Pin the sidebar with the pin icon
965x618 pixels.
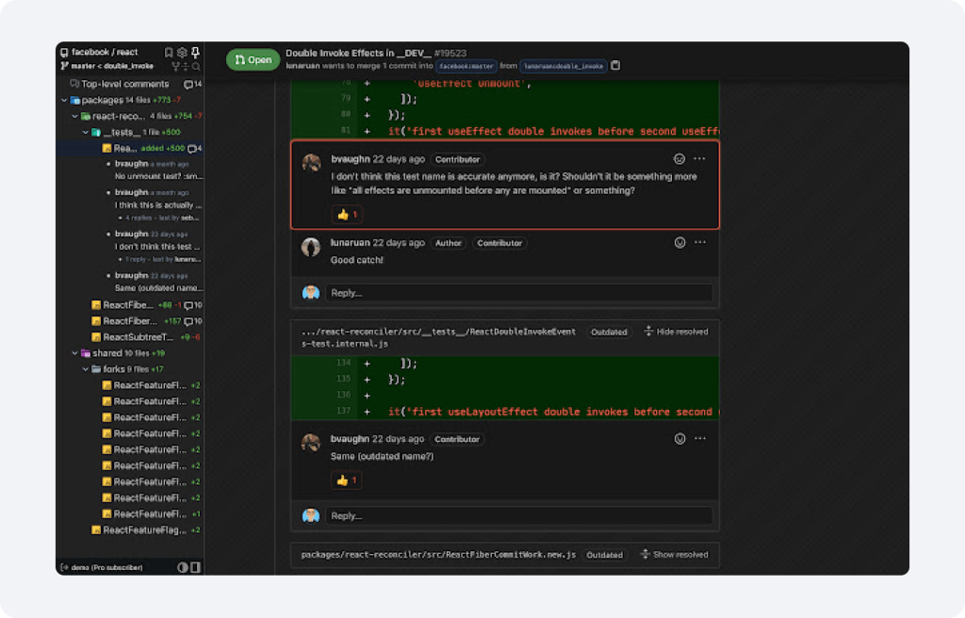coord(195,53)
